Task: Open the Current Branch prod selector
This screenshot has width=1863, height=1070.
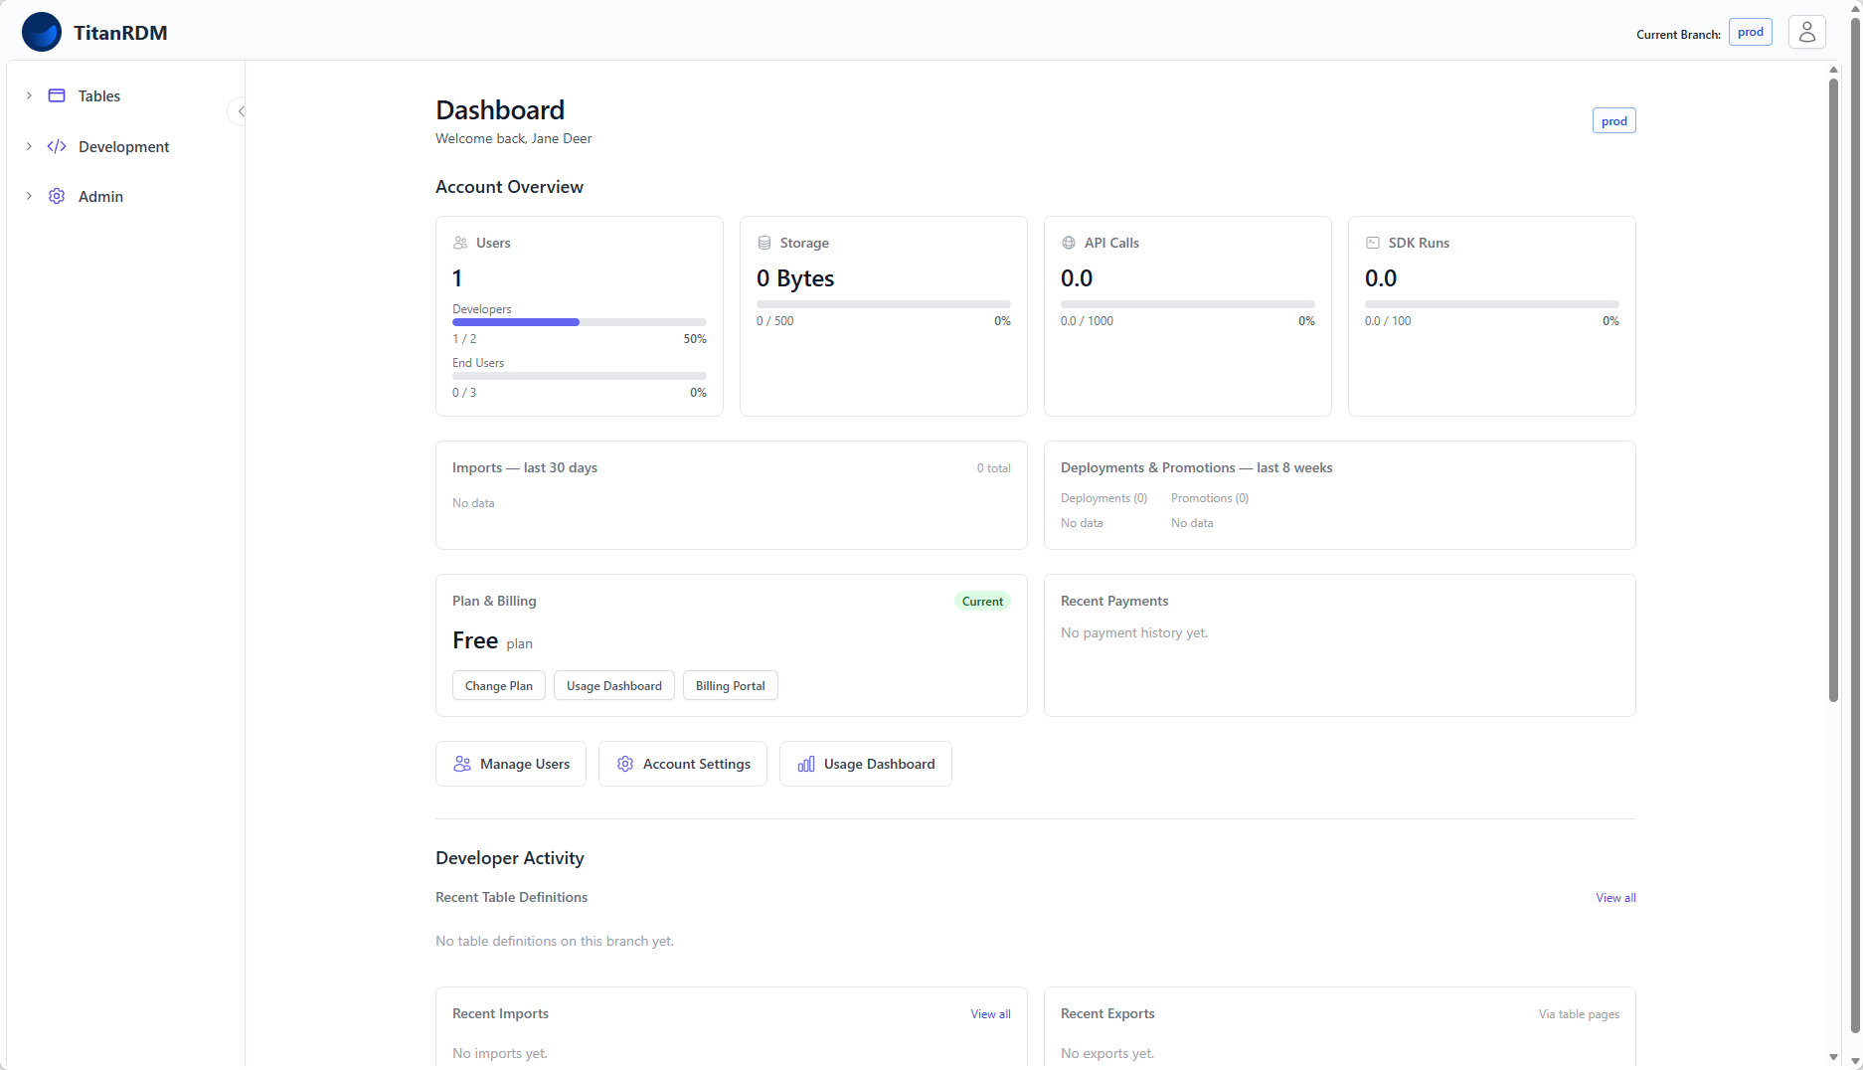Action: point(1750,32)
